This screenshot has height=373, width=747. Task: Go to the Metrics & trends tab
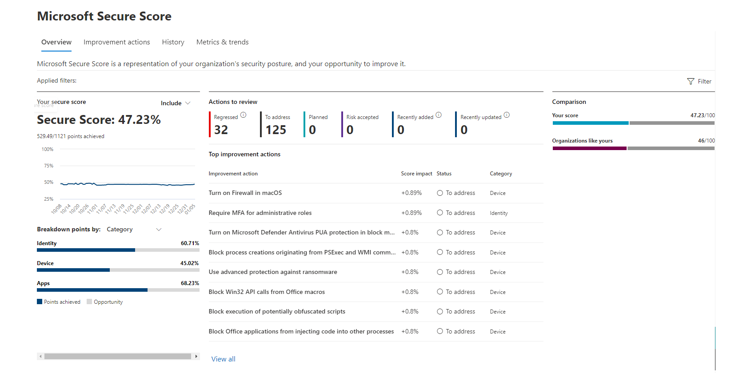coord(222,42)
